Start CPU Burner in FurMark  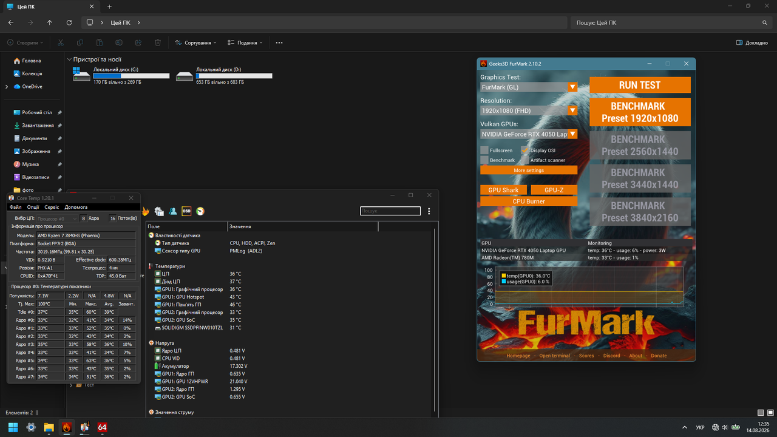pos(529,202)
